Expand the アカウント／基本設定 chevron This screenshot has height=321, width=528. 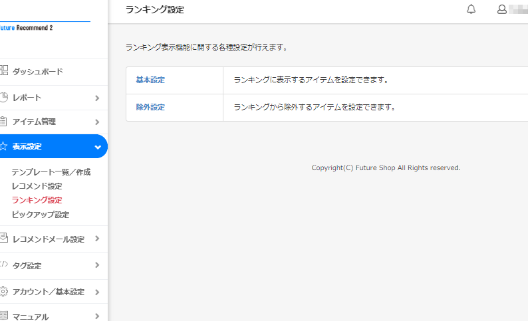pos(97,292)
